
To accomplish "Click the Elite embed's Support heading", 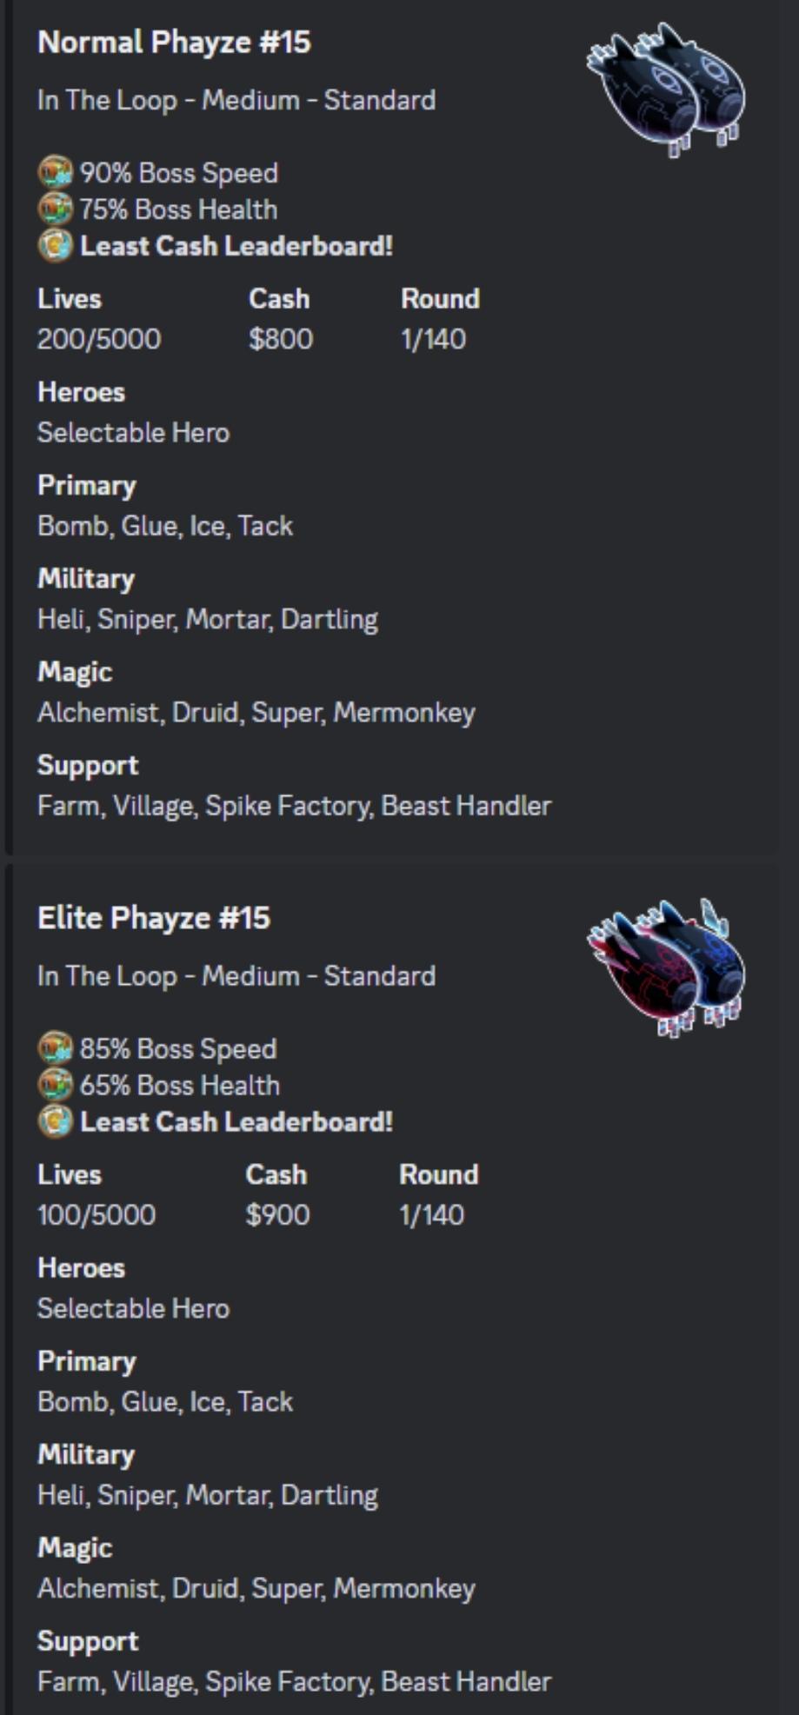I will [x=88, y=1641].
